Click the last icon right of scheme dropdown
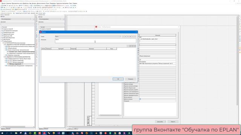 point(135,37)
